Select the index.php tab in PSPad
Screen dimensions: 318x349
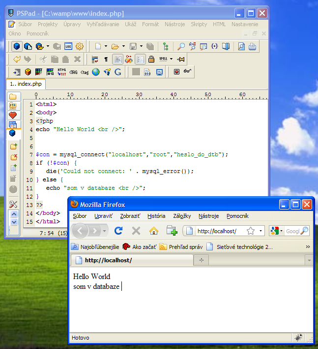(x=26, y=84)
